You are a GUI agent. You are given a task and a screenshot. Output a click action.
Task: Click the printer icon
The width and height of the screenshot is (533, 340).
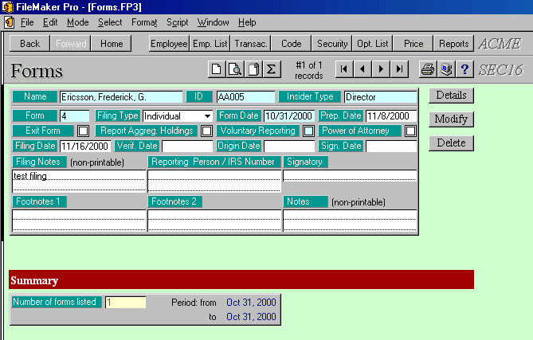tap(428, 70)
